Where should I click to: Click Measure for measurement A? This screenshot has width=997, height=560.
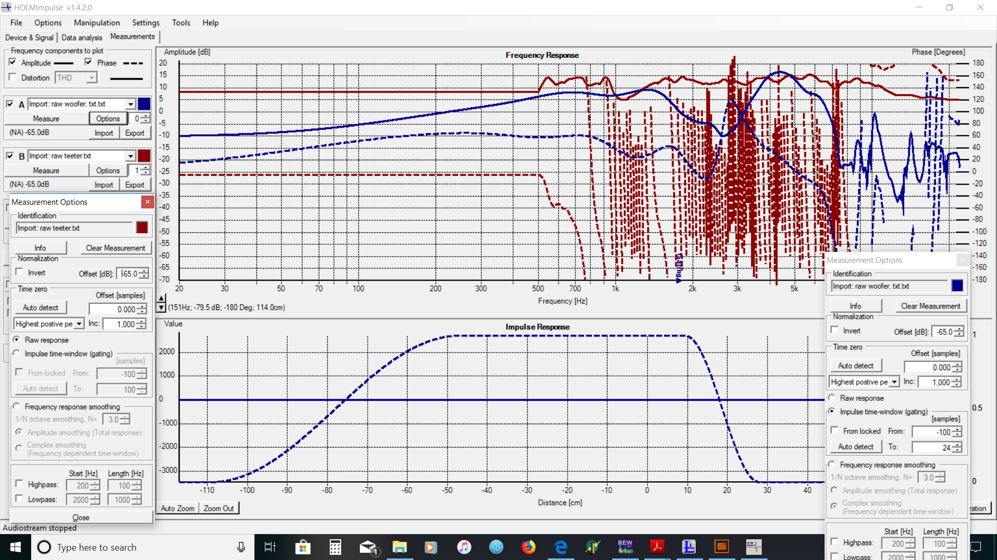[46, 119]
